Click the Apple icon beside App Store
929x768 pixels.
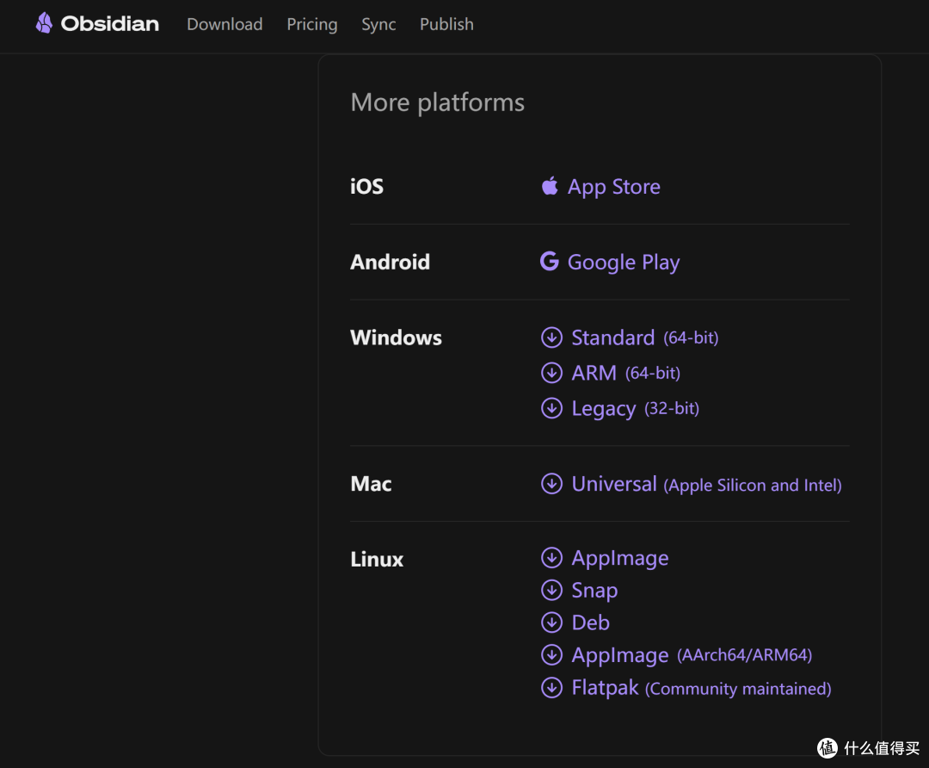(550, 186)
